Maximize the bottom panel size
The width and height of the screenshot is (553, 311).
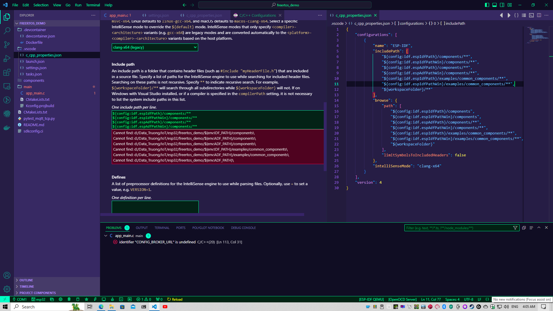click(x=539, y=228)
